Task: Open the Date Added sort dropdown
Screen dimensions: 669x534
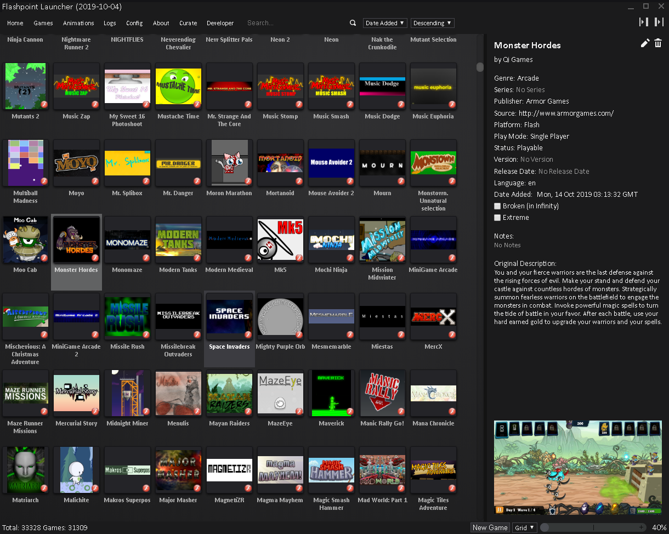Action: [385, 23]
